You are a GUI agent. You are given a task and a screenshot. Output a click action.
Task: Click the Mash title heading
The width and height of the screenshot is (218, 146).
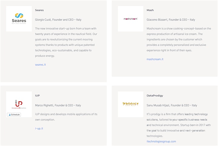tap(150, 10)
